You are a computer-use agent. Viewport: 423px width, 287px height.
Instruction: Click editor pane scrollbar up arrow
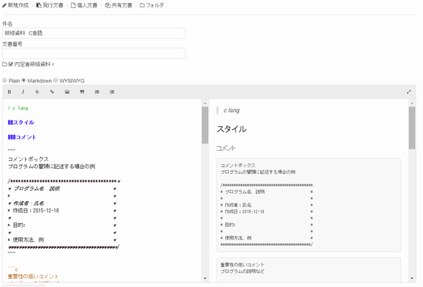205,103
